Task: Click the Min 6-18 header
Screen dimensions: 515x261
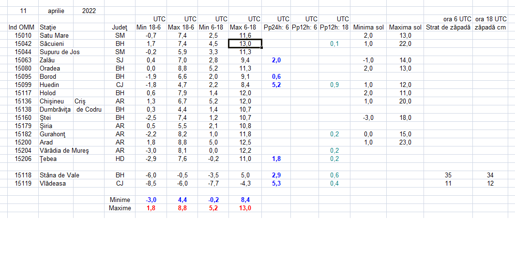Action: [x=212, y=27]
